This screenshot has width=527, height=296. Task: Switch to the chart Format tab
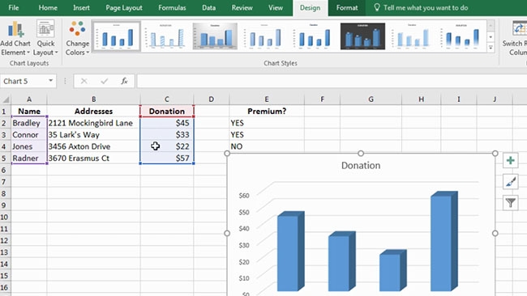pyautogui.click(x=347, y=8)
